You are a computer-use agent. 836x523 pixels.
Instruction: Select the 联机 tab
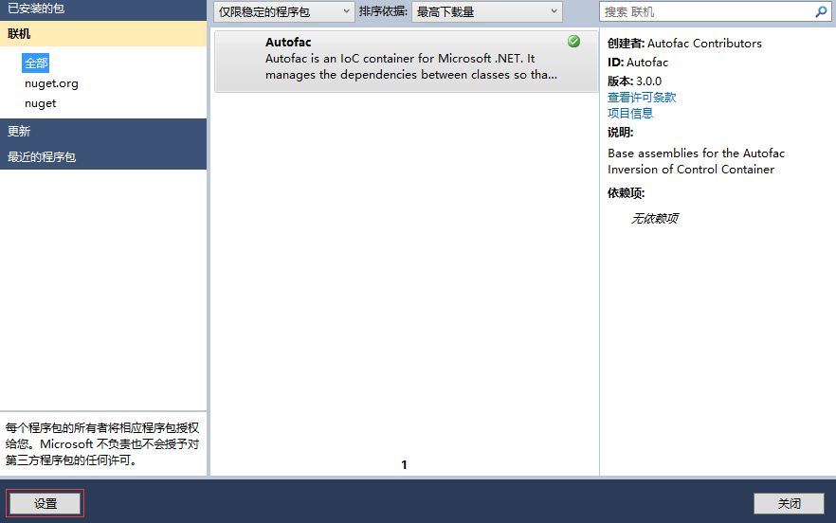point(103,33)
